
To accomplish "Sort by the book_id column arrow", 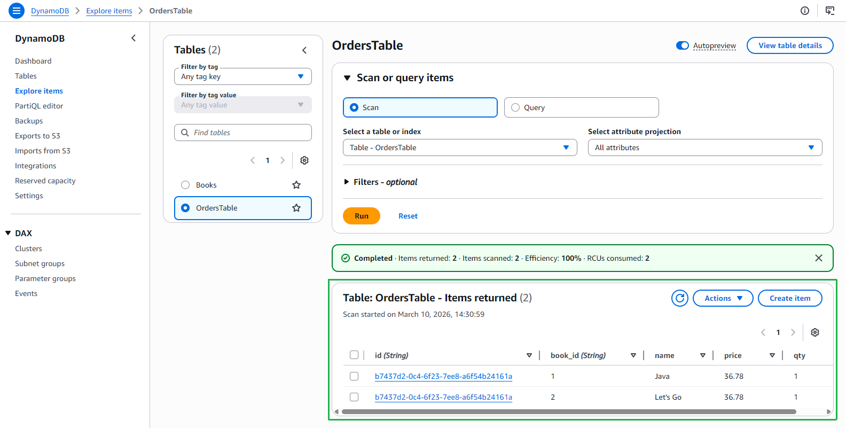I will click(x=633, y=355).
